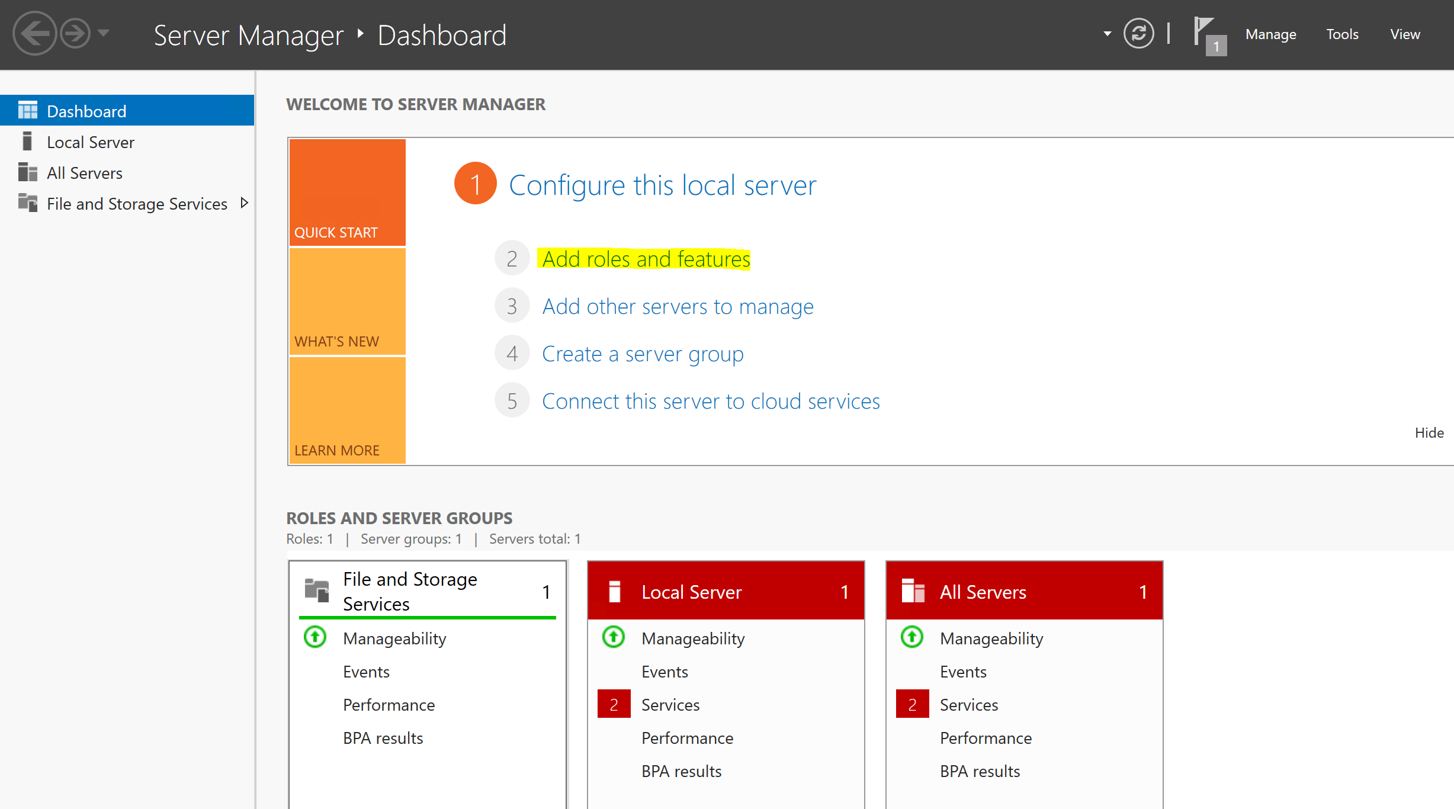Open the Tools menu
The image size is (1454, 809).
pos(1342,34)
